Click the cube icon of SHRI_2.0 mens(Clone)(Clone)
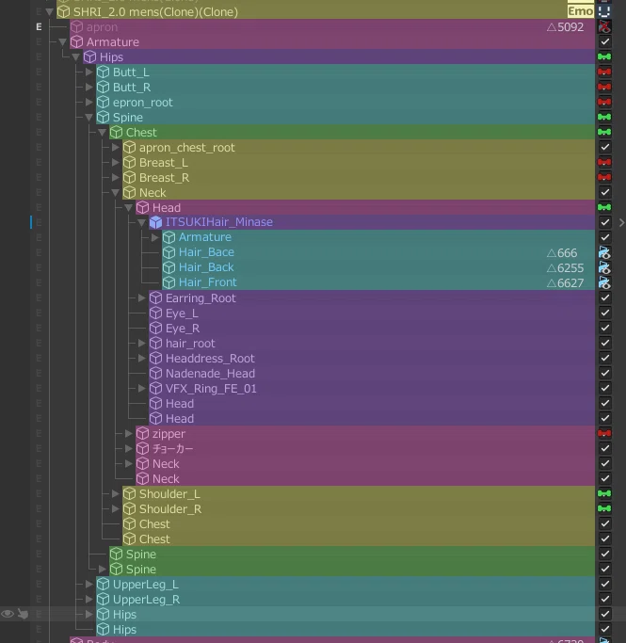The height and width of the screenshot is (643, 626). [x=64, y=12]
